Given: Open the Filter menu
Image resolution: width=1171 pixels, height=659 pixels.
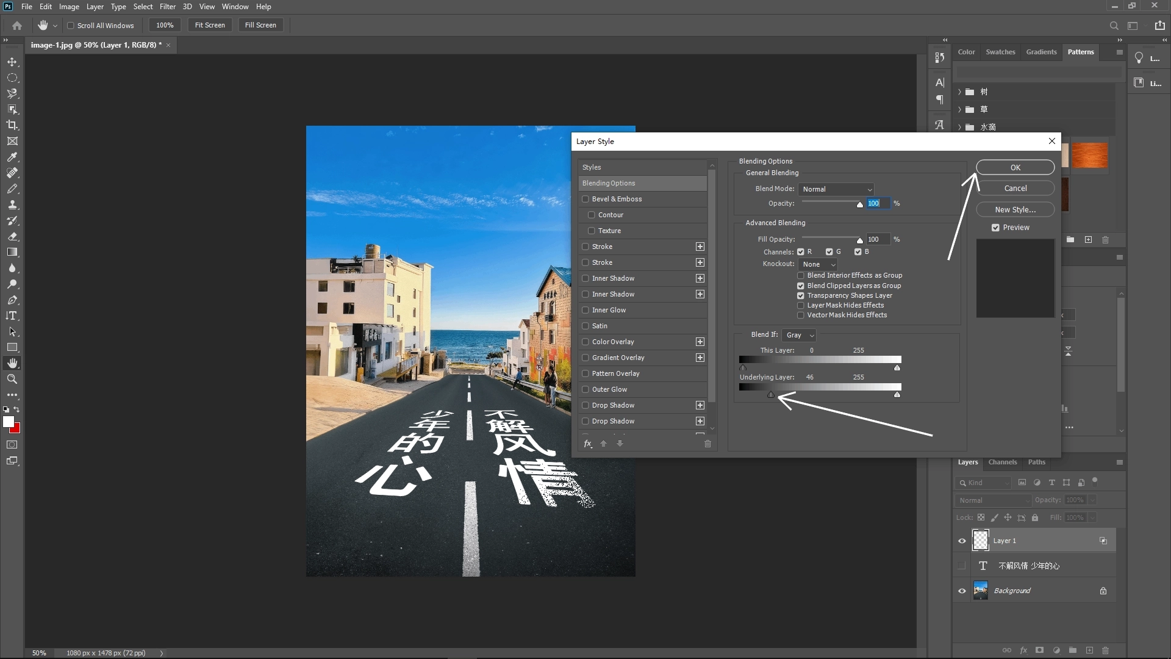Looking at the screenshot, I should point(168,7).
